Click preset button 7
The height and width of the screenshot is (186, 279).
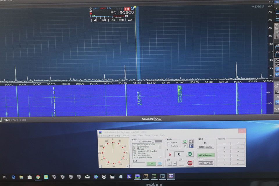point(238,144)
